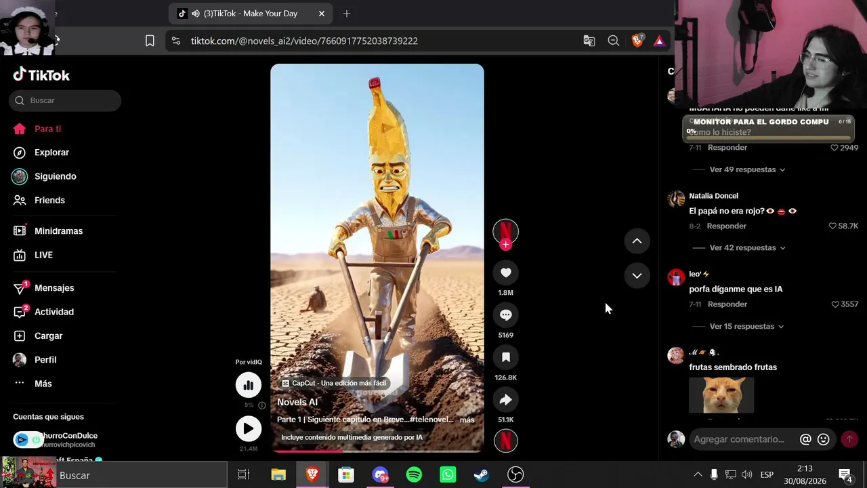The image size is (867, 488).
Task: Open the Brave Rewards triangle icon
Action: (x=659, y=41)
